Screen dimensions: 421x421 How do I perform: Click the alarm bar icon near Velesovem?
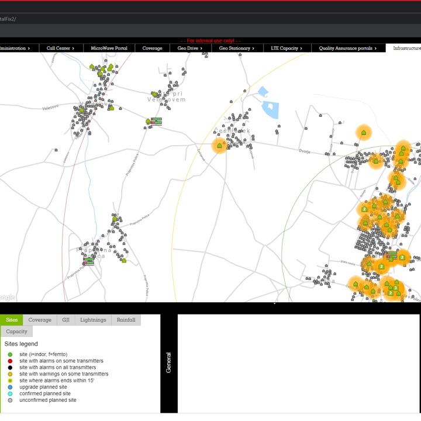click(x=156, y=121)
